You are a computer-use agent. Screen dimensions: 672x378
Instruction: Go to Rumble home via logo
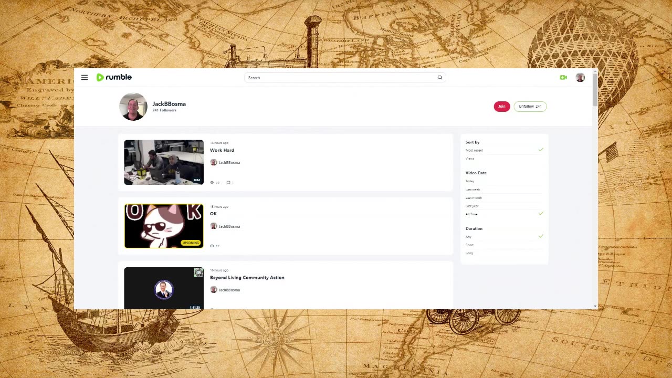114,77
